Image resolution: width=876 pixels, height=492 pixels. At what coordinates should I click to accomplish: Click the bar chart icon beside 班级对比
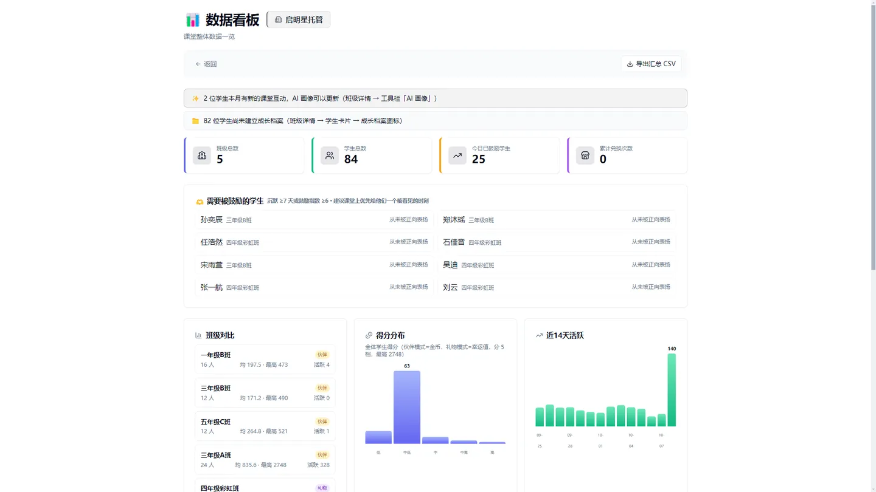coord(198,335)
